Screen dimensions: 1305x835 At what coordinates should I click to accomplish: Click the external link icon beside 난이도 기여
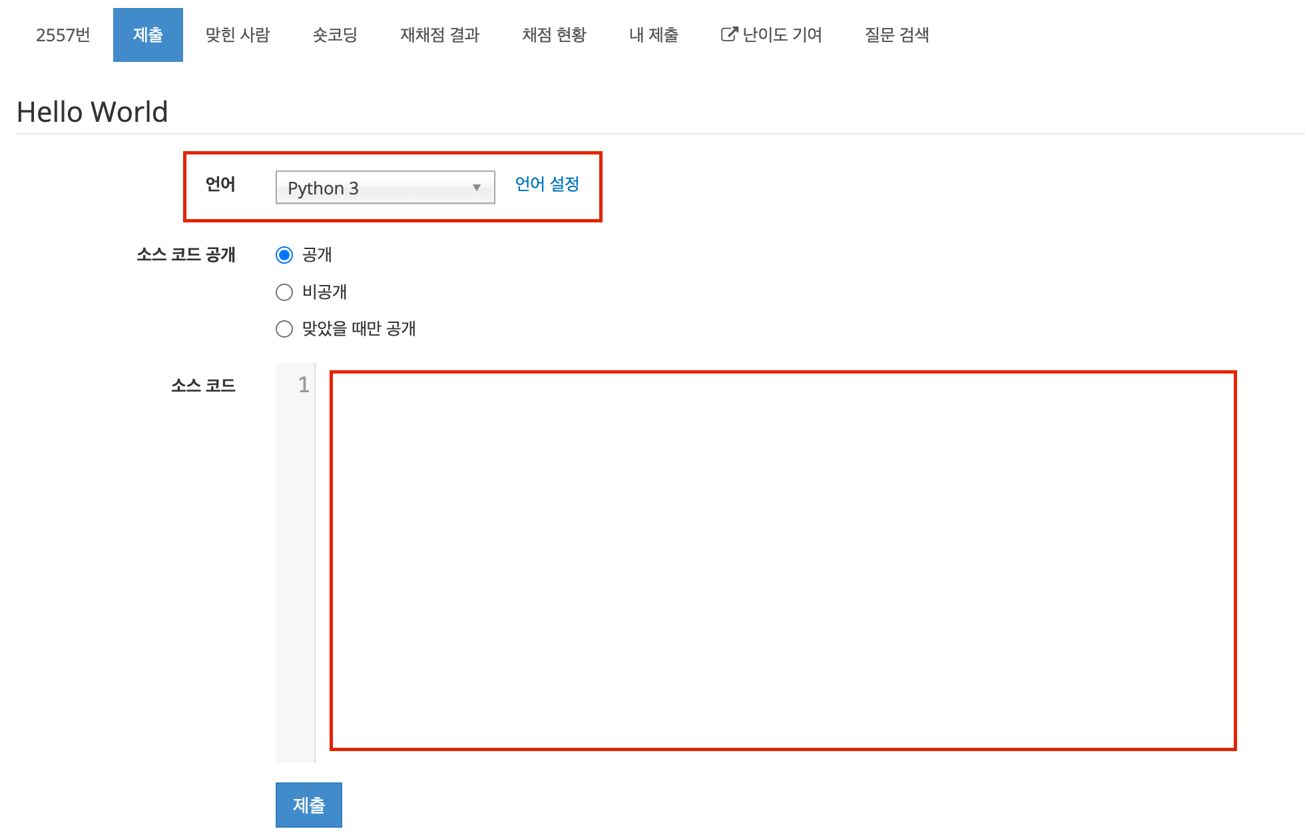pos(729,34)
